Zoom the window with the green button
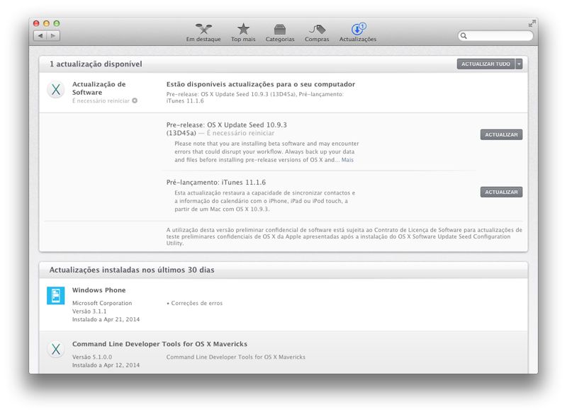Image resolution: width=567 pixels, height=414 pixels. pos(57,23)
